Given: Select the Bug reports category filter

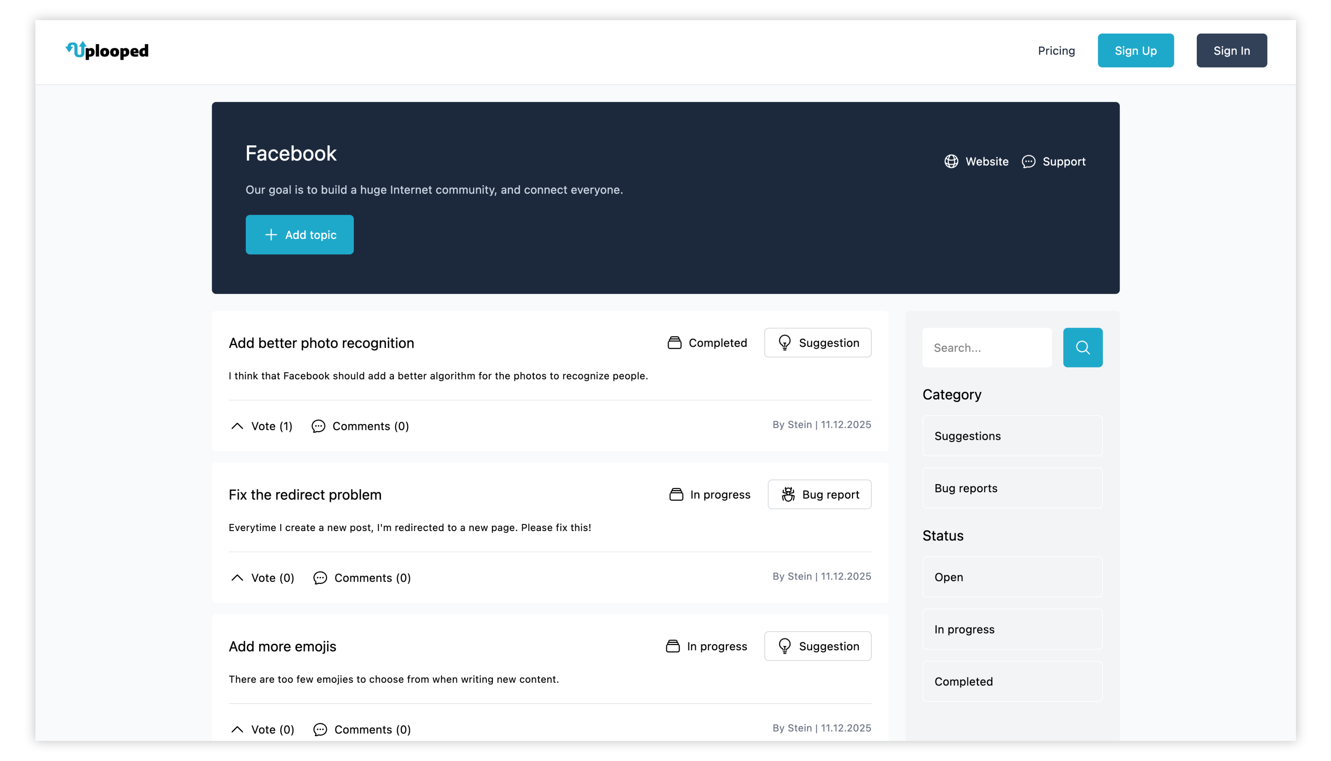Looking at the screenshot, I should [1012, 488].
